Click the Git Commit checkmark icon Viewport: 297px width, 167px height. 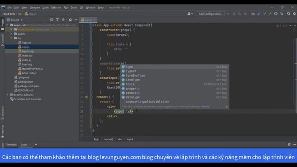click(x=265, y=14)
